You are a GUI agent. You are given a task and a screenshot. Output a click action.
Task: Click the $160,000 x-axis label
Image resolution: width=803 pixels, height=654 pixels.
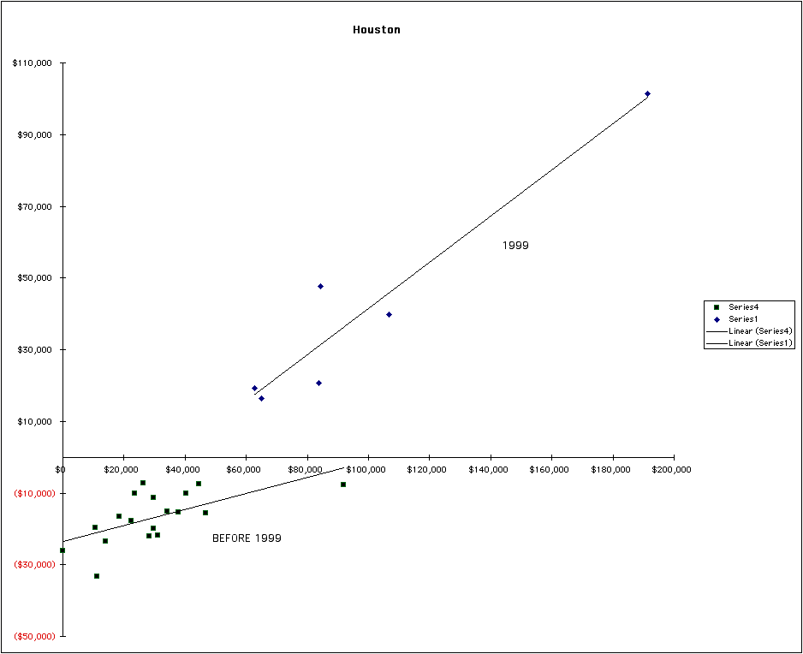point(550,470)
